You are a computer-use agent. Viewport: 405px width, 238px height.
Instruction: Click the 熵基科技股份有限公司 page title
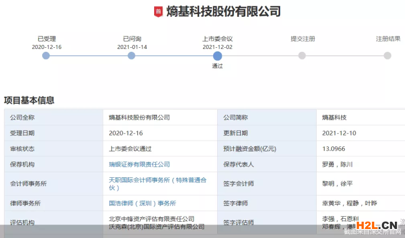[223, 12]
